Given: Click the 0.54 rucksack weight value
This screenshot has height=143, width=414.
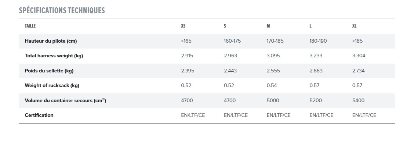Looking at the screenshot, I should tap(272, 86).
